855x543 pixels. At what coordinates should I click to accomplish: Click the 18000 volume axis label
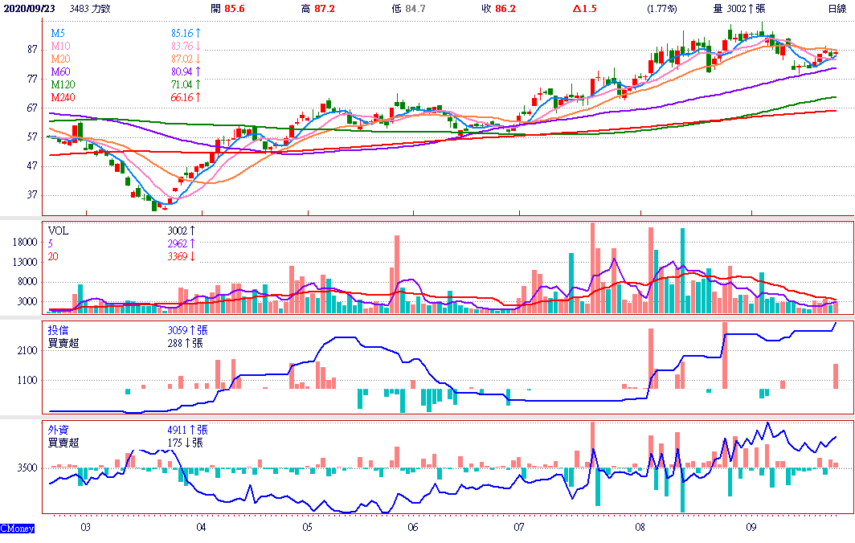[26, 242]
